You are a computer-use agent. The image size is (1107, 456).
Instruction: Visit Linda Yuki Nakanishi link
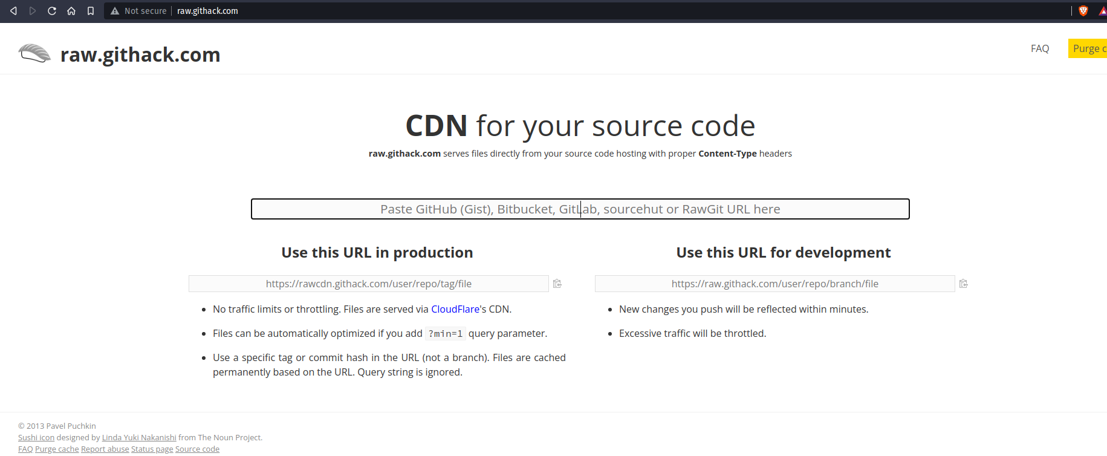click(x=139, y=437)
